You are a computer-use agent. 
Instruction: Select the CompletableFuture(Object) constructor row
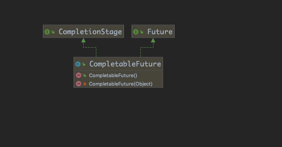point(118,84)
